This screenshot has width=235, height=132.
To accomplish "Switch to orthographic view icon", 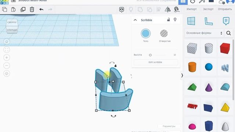I will 7,73.
